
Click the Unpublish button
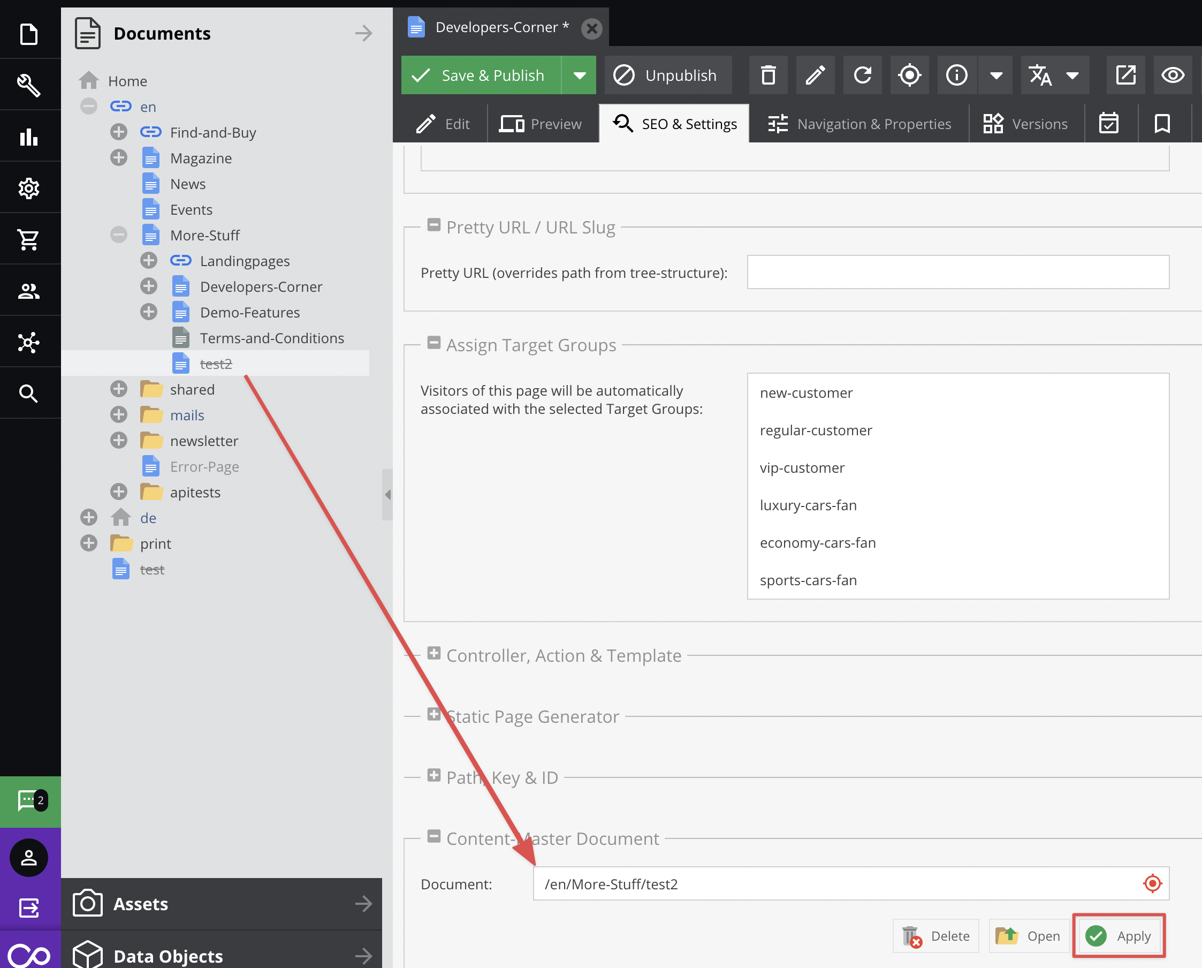coord(668,75)
